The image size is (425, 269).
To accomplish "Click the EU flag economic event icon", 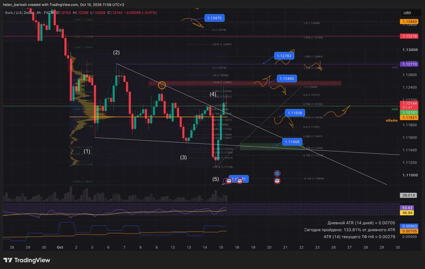I will click(277, 173).
